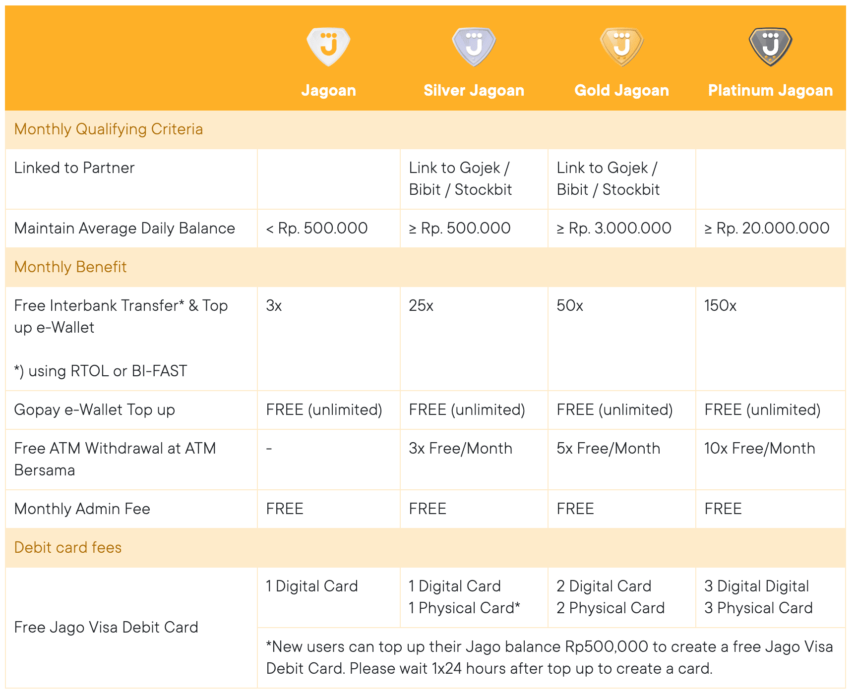Screen dimensions: 856x699
Task: Select the Platinum Jagoan column header label
Action: coord(770,90)
